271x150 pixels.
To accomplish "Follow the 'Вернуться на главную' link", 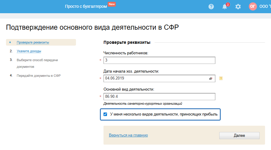I will coord(128,135).
